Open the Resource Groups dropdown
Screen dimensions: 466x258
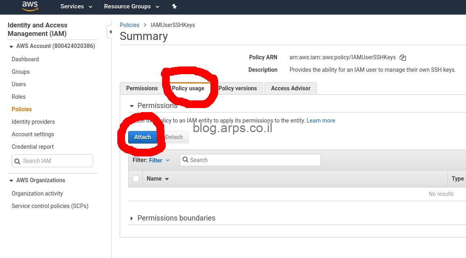click(x=132, y=6)
